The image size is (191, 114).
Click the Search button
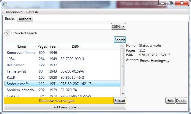120,40
